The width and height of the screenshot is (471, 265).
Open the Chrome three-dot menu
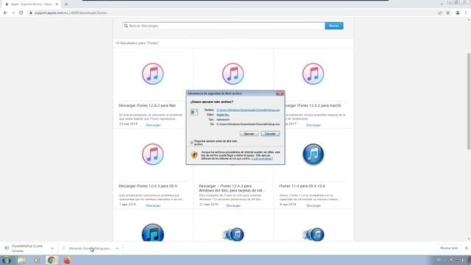point(466,13)
